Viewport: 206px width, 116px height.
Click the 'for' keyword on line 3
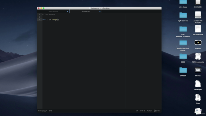44,20
